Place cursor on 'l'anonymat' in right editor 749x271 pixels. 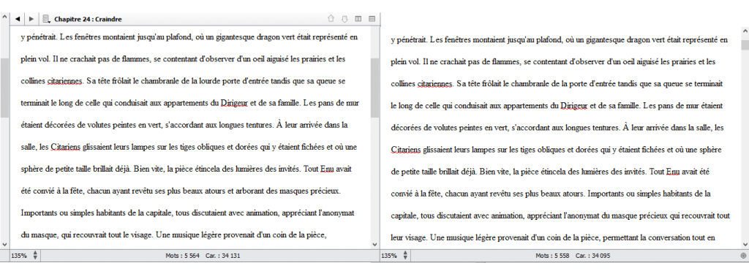click(x=581, y=215)
